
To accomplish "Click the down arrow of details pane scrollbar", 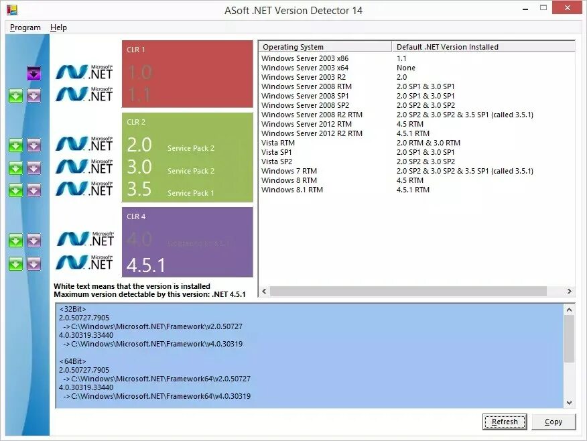I will pyautogui.click(x=569, y=403).
